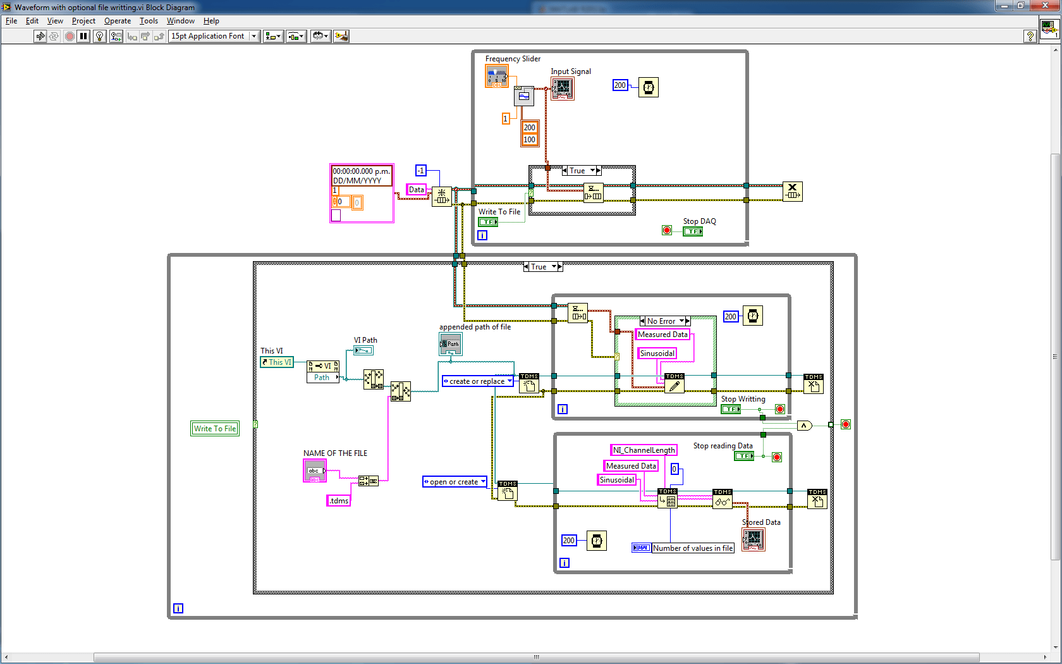
Task: Open the Tools menu
Action: click(149, 20)
